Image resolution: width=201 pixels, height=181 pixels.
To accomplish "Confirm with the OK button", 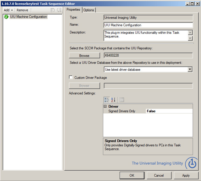I will click(x=132, y=175).
